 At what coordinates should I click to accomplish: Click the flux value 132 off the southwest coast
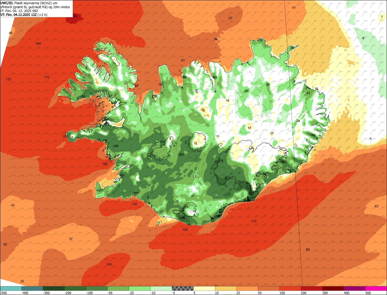coord(134,204)
